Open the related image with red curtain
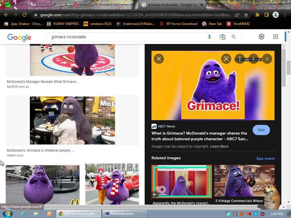 [x=182, y=181]
